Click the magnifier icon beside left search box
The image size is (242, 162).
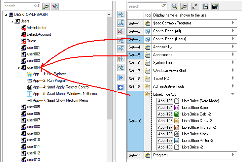point(46,6)
